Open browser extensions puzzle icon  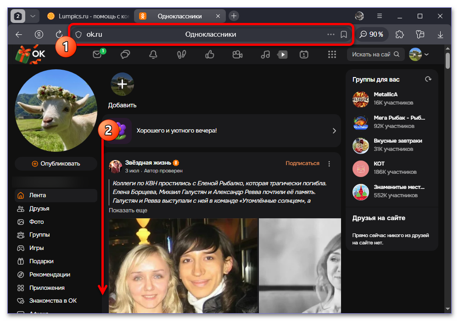400,34
